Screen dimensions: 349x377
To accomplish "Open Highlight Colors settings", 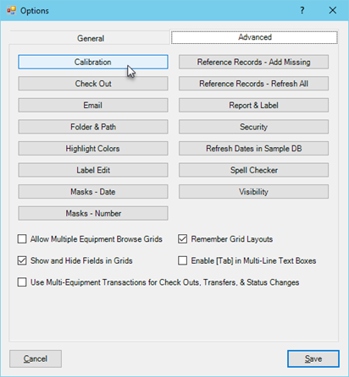I will pos(93,149).
